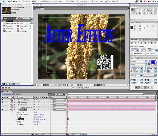Click stopwatch for Anchor Point property
Viewport: 158px width, 136px height.
click(17, 114)
